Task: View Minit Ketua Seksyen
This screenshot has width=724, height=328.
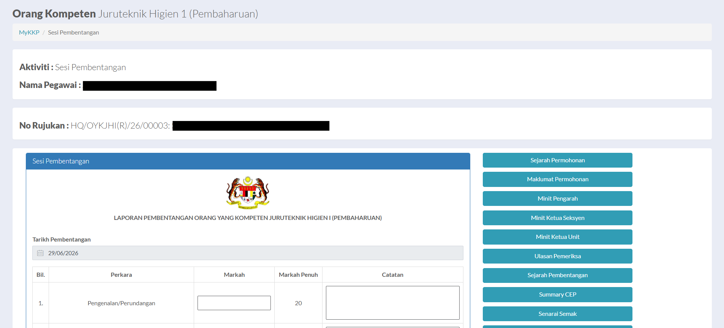Action: point(557,218)
